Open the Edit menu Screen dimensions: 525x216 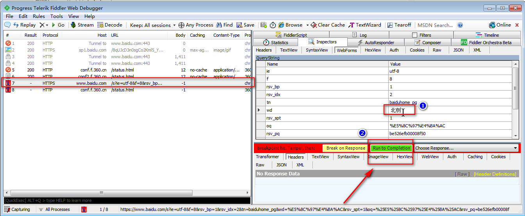click(x=23, y=16)
